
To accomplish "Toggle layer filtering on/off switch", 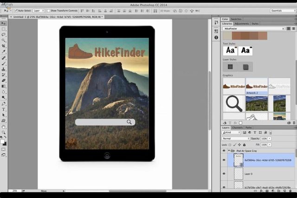I will pyautogui.click(x=271, y=132).
